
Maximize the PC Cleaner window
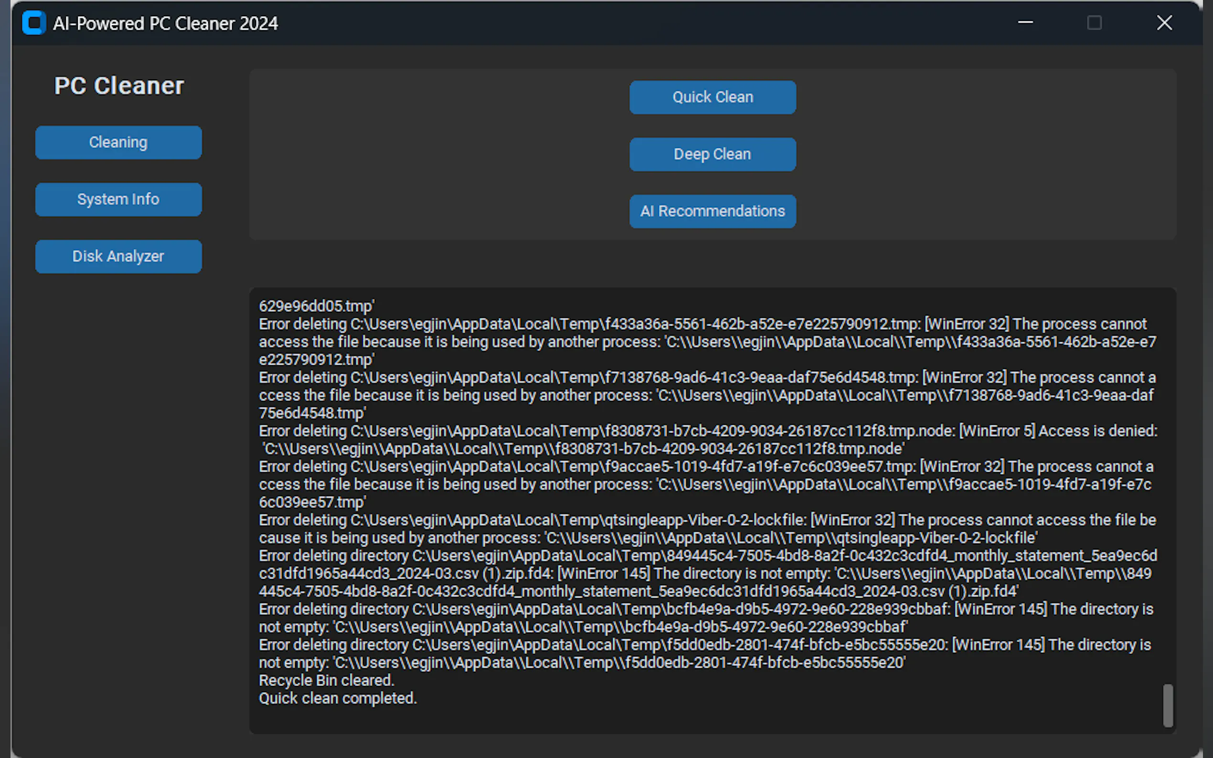pos(1094,22)
